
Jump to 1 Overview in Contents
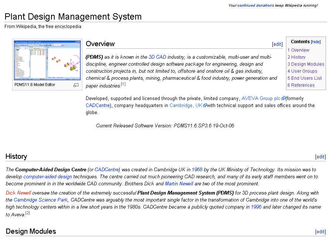point(299,50)
